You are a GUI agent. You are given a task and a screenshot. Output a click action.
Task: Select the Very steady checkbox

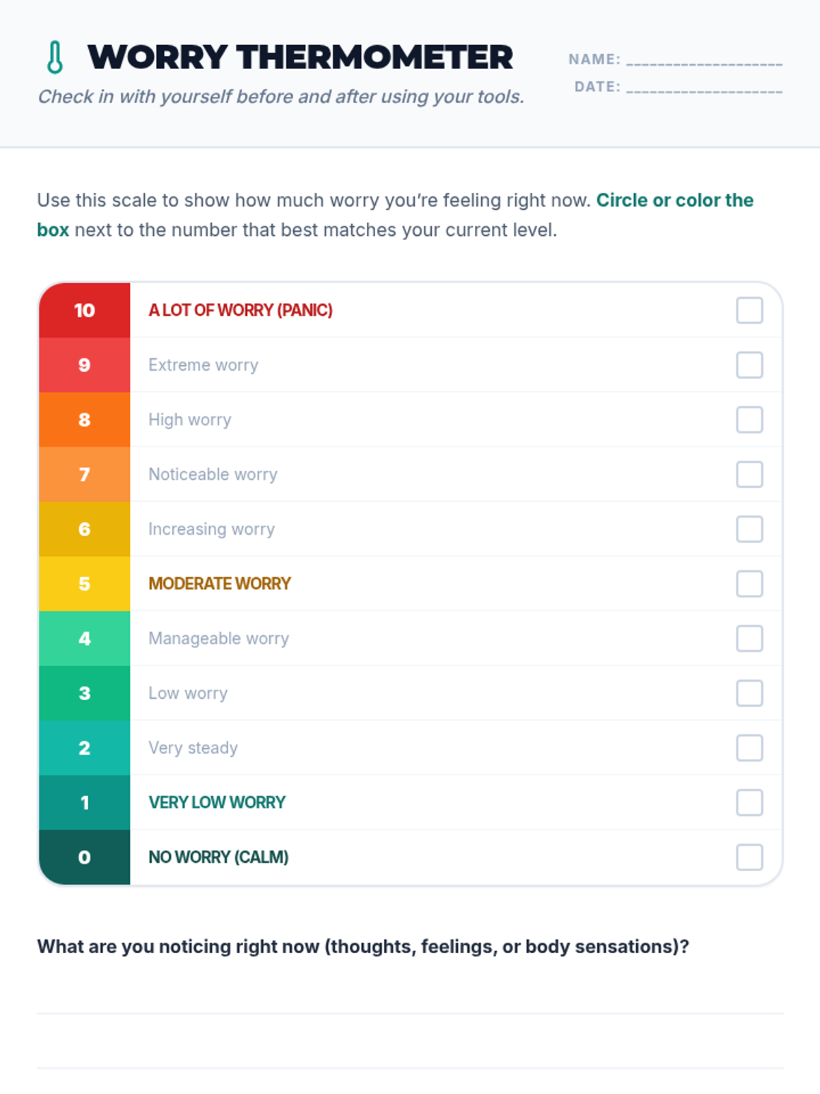pos(749,748)
